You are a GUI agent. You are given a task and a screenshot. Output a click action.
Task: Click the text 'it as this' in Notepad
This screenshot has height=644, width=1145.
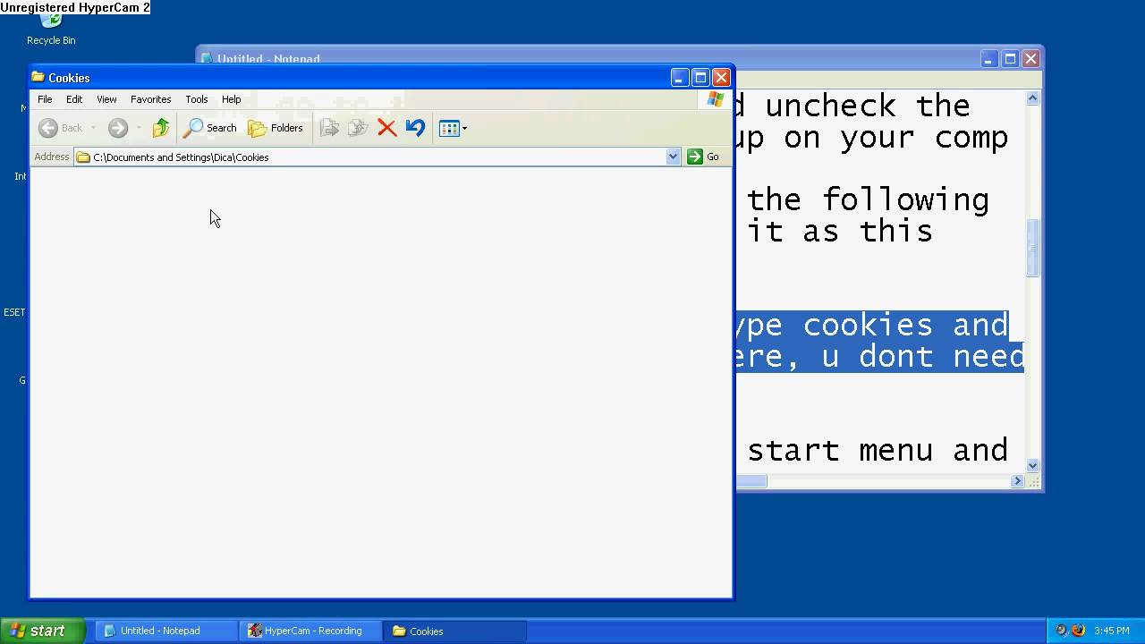(840, 232)
